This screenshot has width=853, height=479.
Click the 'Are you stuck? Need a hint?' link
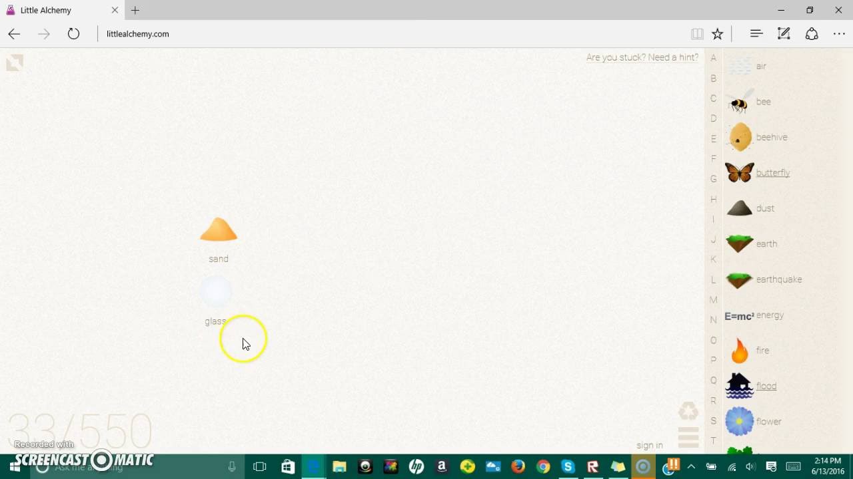click(x=642, y=57)
